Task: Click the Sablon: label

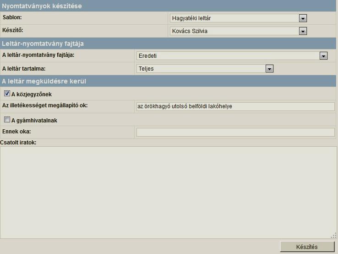Action: (12, 17)
